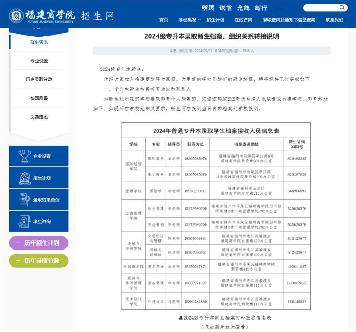The image size is (356, 332).
Task: Open 在线咨询 in the top navigation
Action: pyautogui.click(x=243, y=20)
